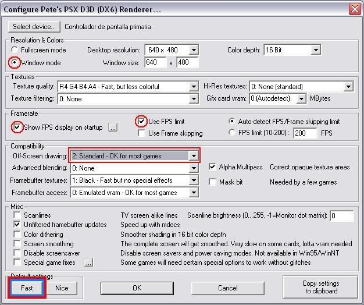
Task: Open the Hi-Res textures dropdown
Action: pyautogui.click(x=348, y=87)
